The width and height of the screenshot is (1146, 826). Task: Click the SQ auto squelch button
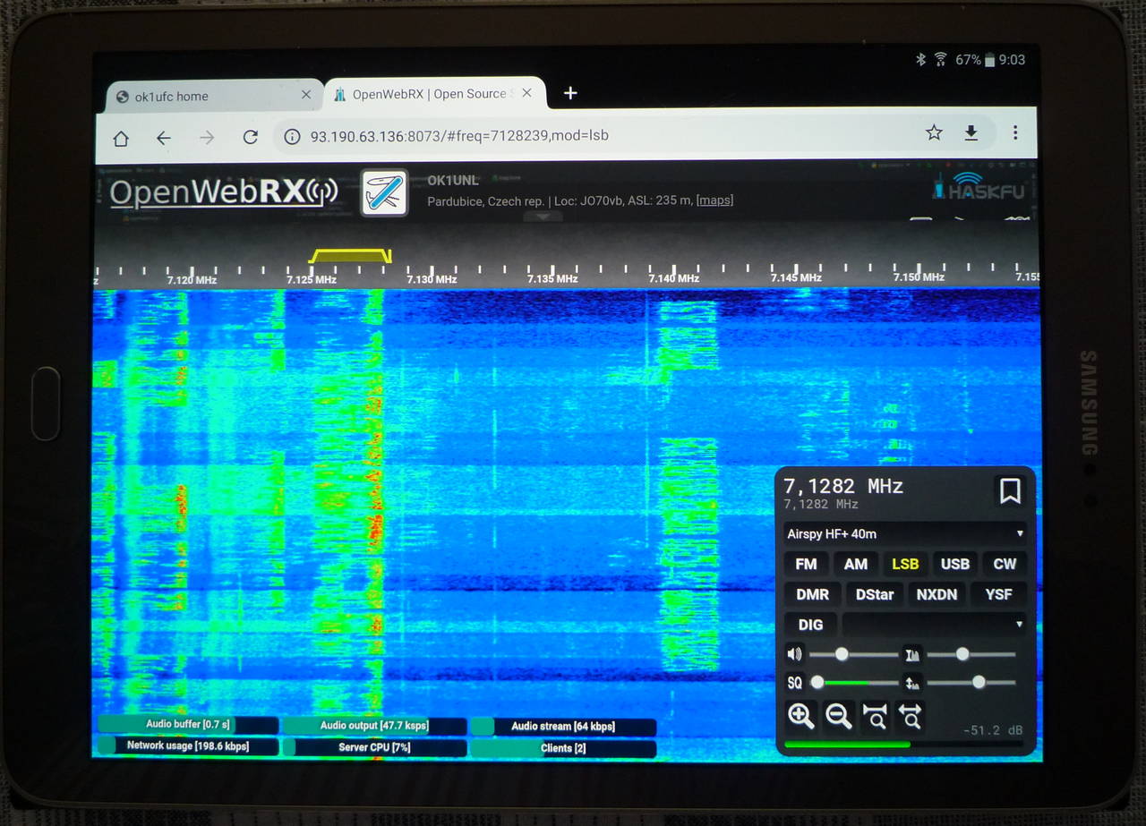(x=794, y=683)
